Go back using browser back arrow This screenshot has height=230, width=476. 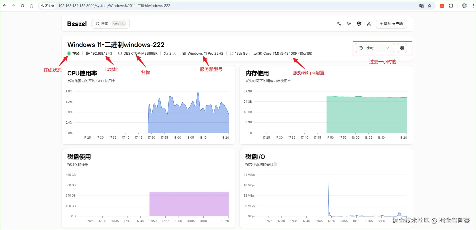click(x=4, y=6)
